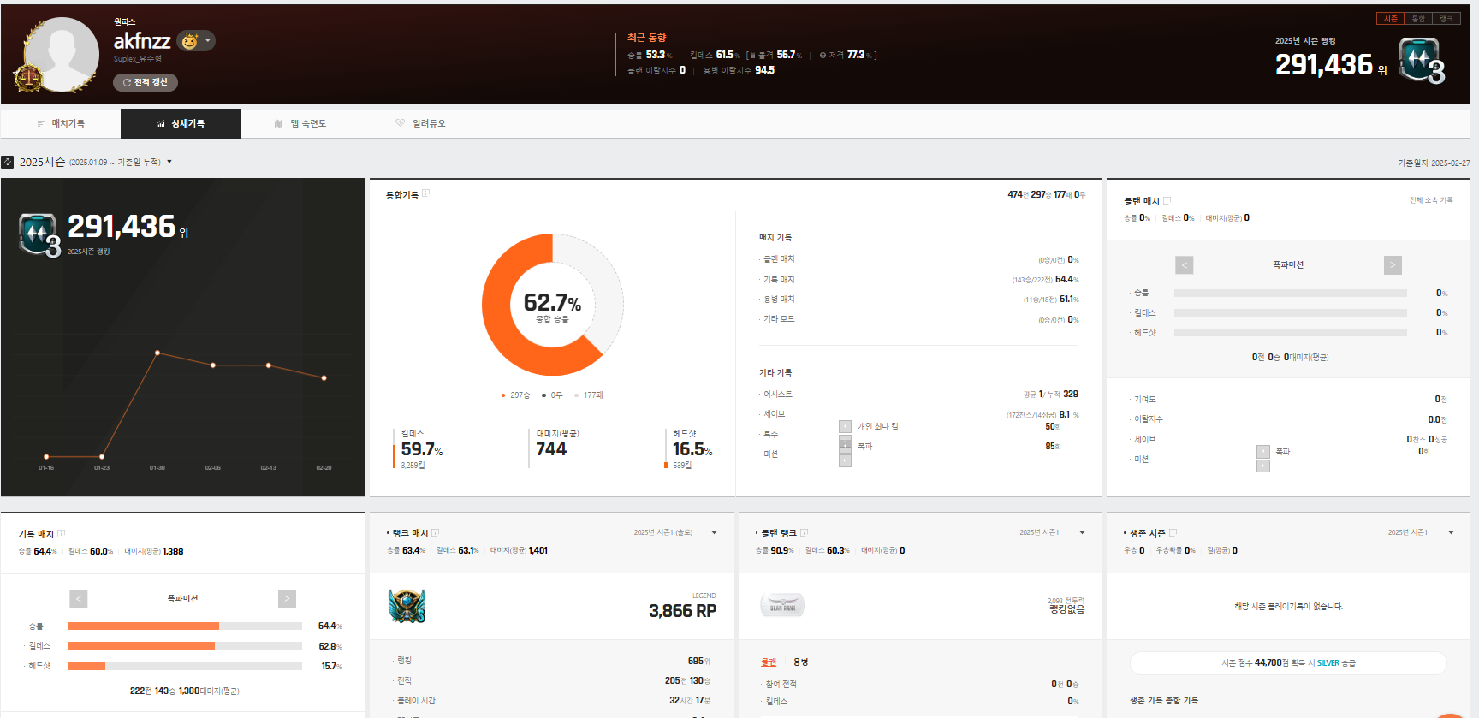Click the info icon next to 종합기록

tap(426, 193)
